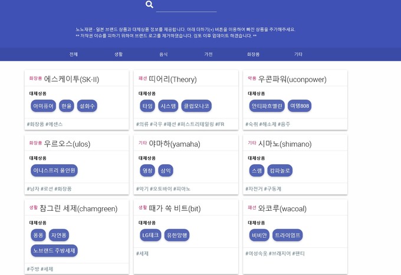The height and width of the screenshot is (275, 401).
Task: Select the 기타 category tab
Action: [x=298, y=54]
